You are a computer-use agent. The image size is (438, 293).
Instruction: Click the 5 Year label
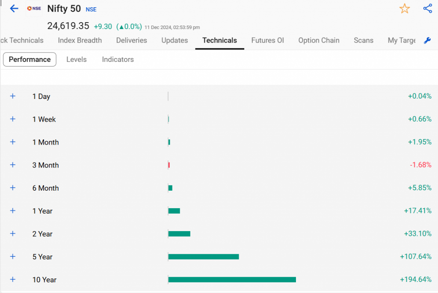[x=42, y=257]
